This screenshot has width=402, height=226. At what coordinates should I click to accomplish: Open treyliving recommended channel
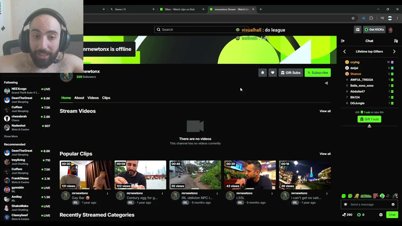click(27, 162)
